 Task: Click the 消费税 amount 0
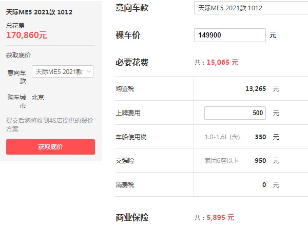tap(264, 185)
